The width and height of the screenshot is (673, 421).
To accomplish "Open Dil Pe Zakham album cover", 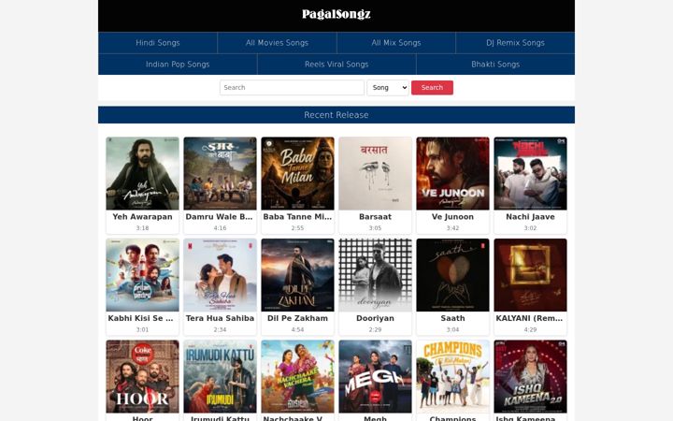I will [x=297, y=275].
